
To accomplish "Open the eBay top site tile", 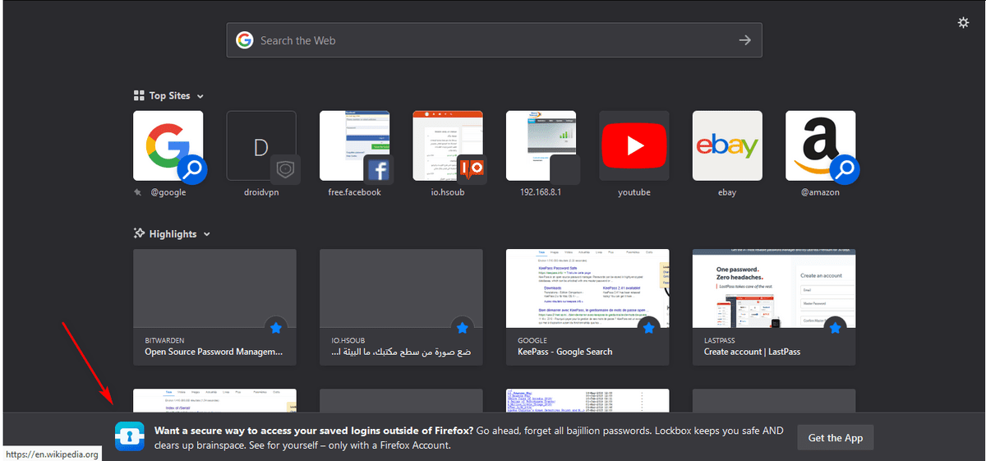I will [x=726, y=146].
